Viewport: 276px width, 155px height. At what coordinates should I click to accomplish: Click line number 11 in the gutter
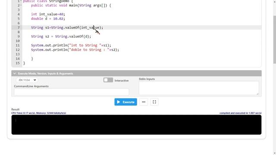[18, 45]
